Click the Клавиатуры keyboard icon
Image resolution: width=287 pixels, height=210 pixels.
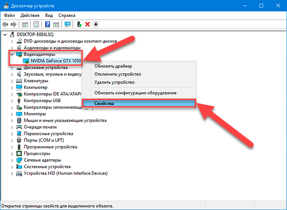tap(19, 81)
